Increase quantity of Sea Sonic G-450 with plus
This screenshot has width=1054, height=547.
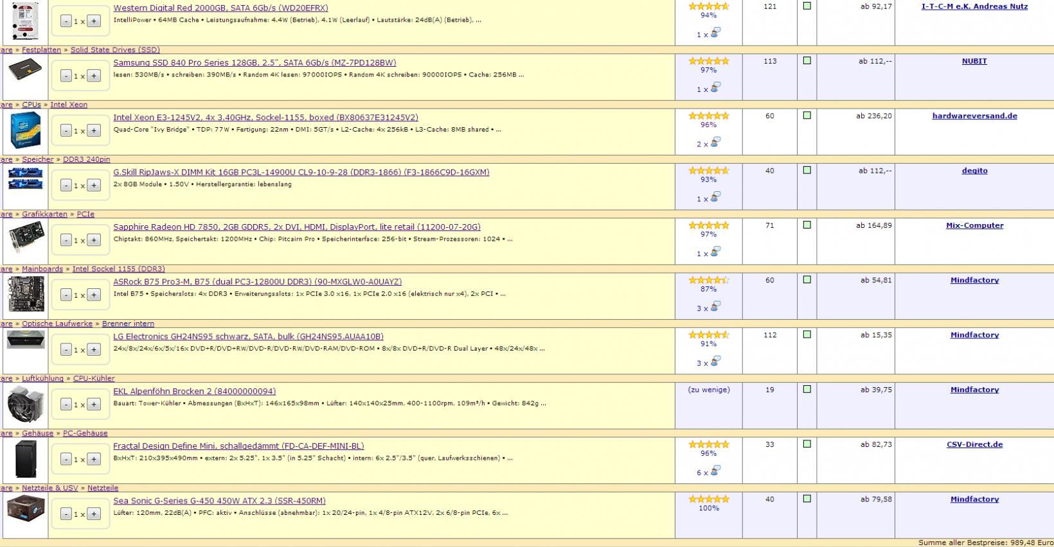tap(94, 514)
